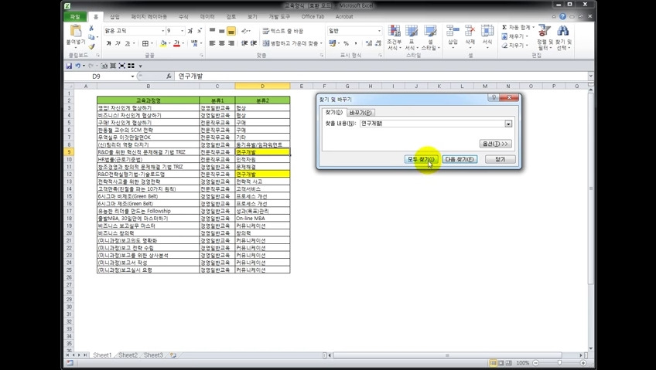Click the Insert cells (삽입) icon

point(453,30)
